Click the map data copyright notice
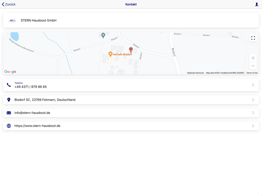This screenshot has width=262, height=196. tap(225, 73)
